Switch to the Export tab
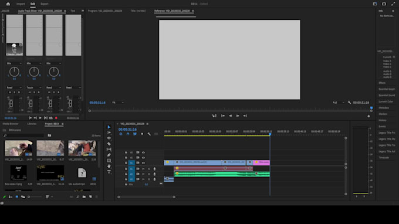This screenshot has height=224, width=399. tap(44, 4)
